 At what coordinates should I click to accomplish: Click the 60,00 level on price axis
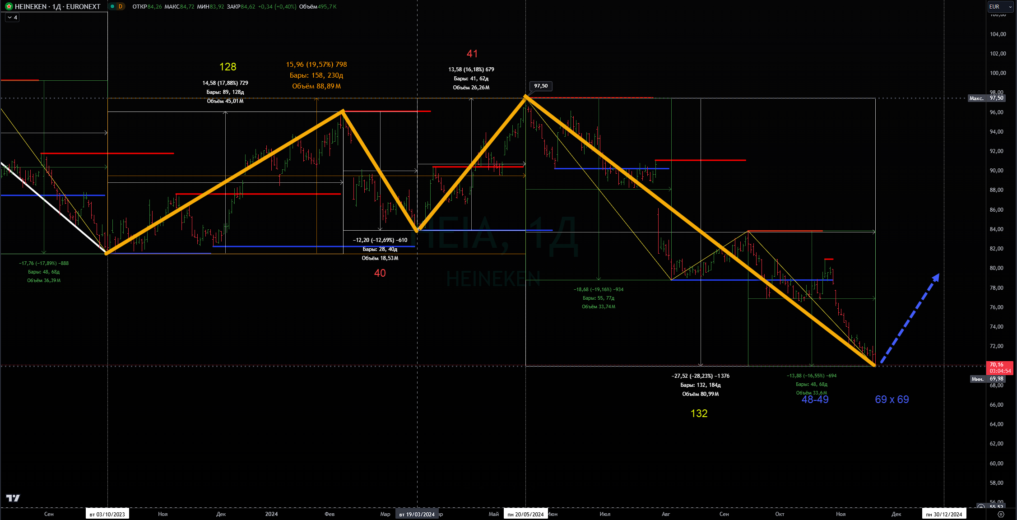998,464
